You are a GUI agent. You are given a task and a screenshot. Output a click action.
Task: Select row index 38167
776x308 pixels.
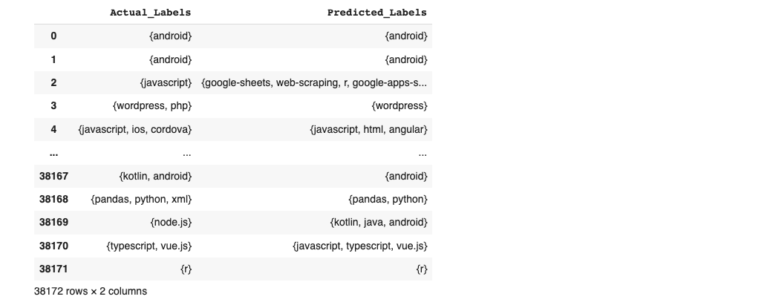click(53, 177)
